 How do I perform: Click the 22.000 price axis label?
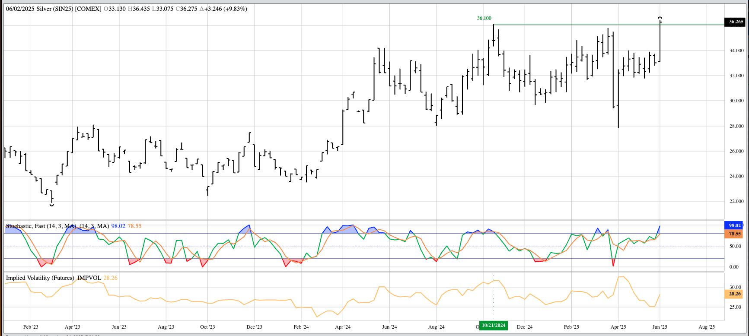(x=736, y=201)
